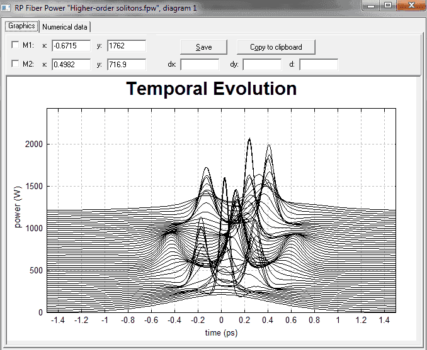Click the d distance field
Image resolution: width=427 pixels, height=350 pixels.
319,65
